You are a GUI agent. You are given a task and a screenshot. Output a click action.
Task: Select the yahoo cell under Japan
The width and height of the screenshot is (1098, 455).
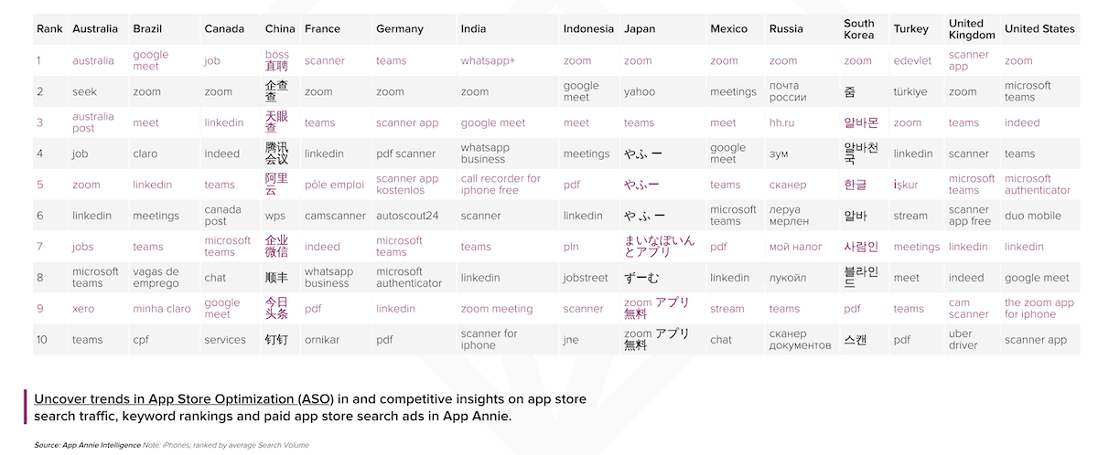tap(640, 92)
